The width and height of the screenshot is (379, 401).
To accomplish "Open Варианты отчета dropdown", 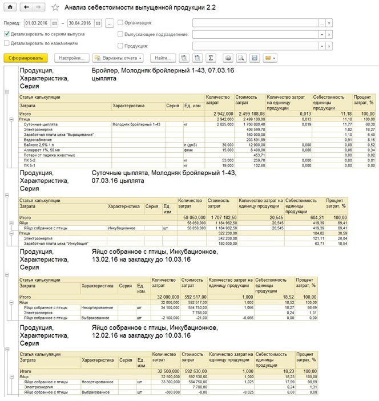I will click(x=118, y=58).
